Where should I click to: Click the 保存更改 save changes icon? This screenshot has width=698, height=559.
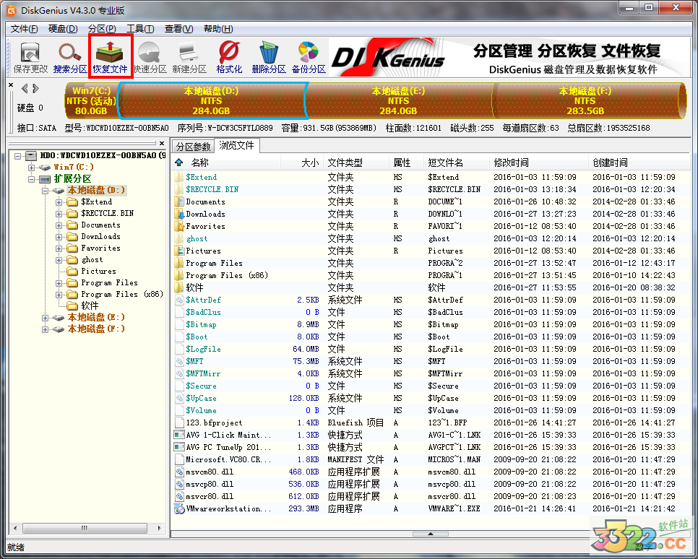coord(30,57)
